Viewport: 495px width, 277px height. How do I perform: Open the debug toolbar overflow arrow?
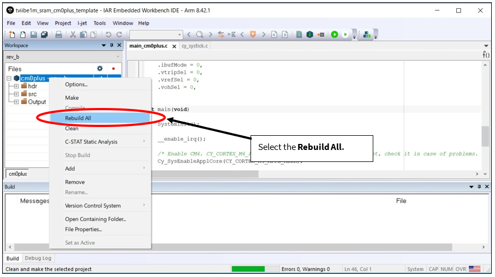(354, 37)
